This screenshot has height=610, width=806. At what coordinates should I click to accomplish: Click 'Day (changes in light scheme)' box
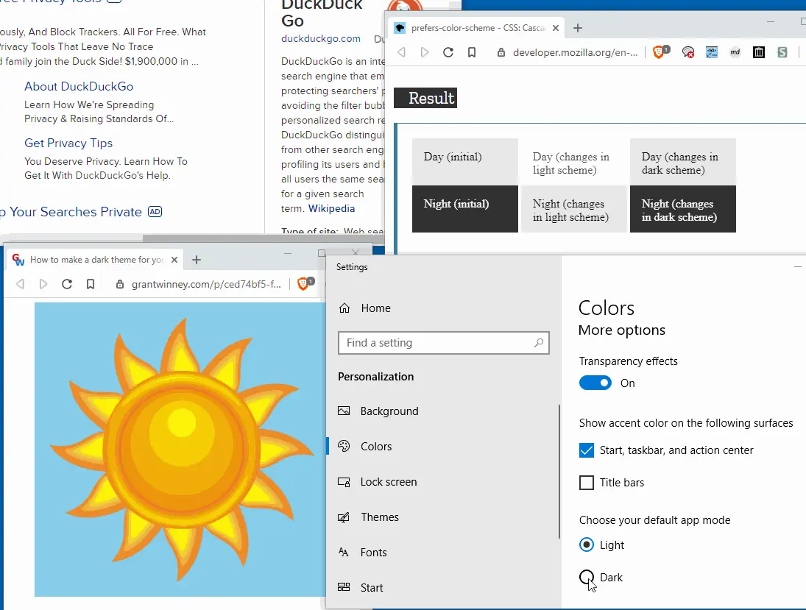coord(573,162)
